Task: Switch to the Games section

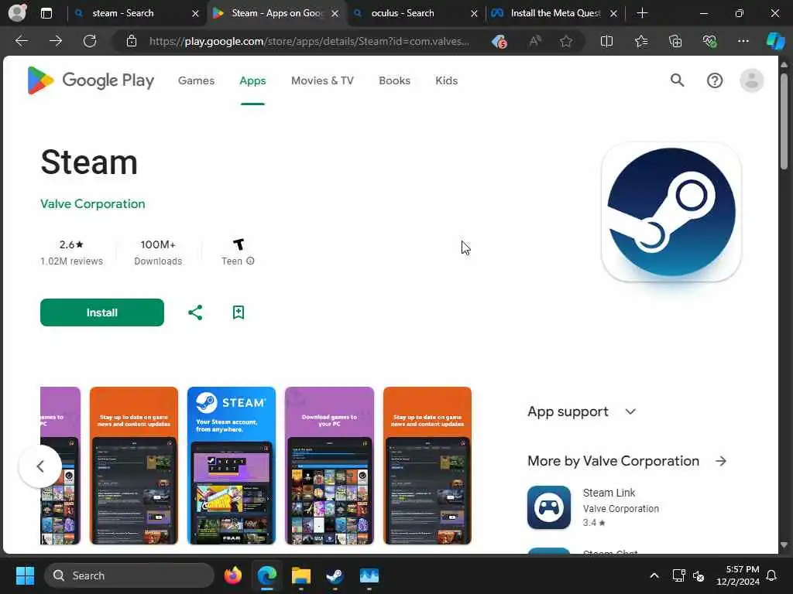Action: (196, 80)
